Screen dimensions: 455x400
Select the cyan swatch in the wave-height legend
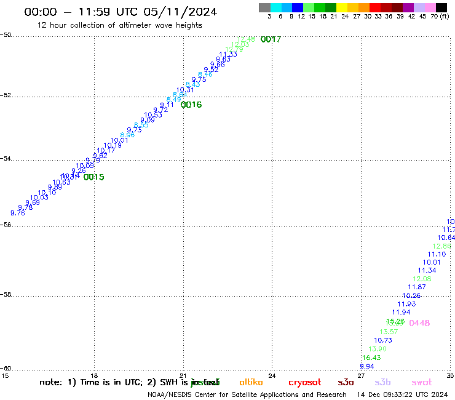276,7
